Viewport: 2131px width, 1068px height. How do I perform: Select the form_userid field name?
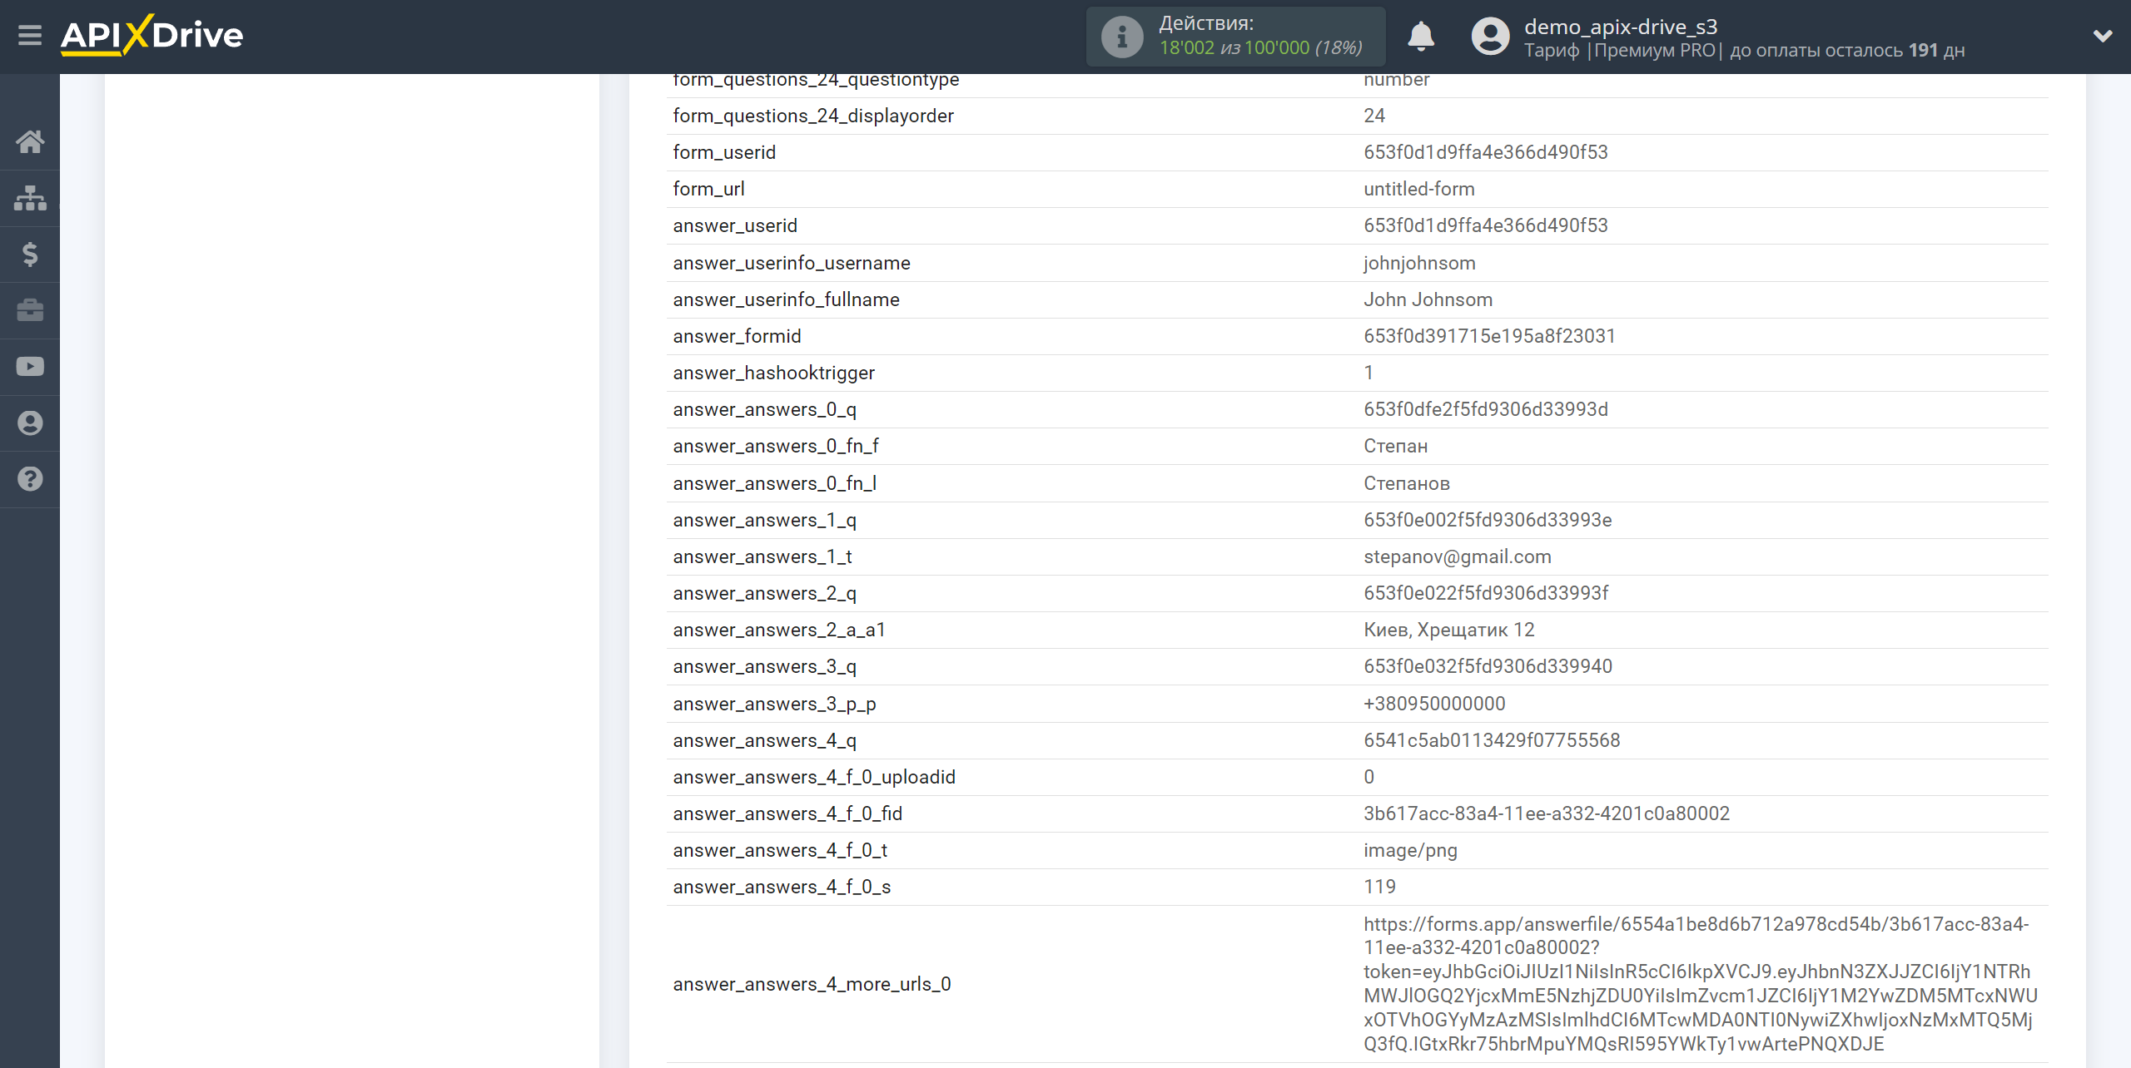724,152
